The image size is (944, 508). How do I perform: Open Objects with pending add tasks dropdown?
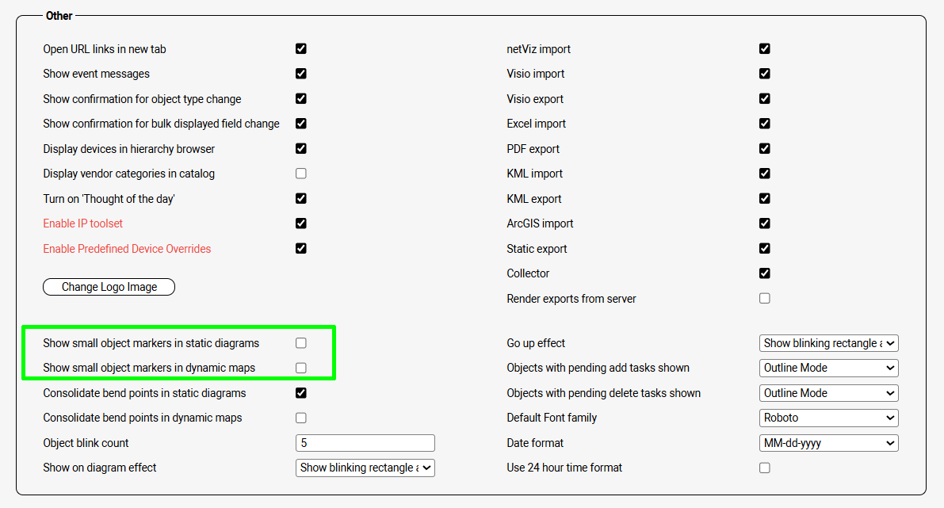coord(828,368)
